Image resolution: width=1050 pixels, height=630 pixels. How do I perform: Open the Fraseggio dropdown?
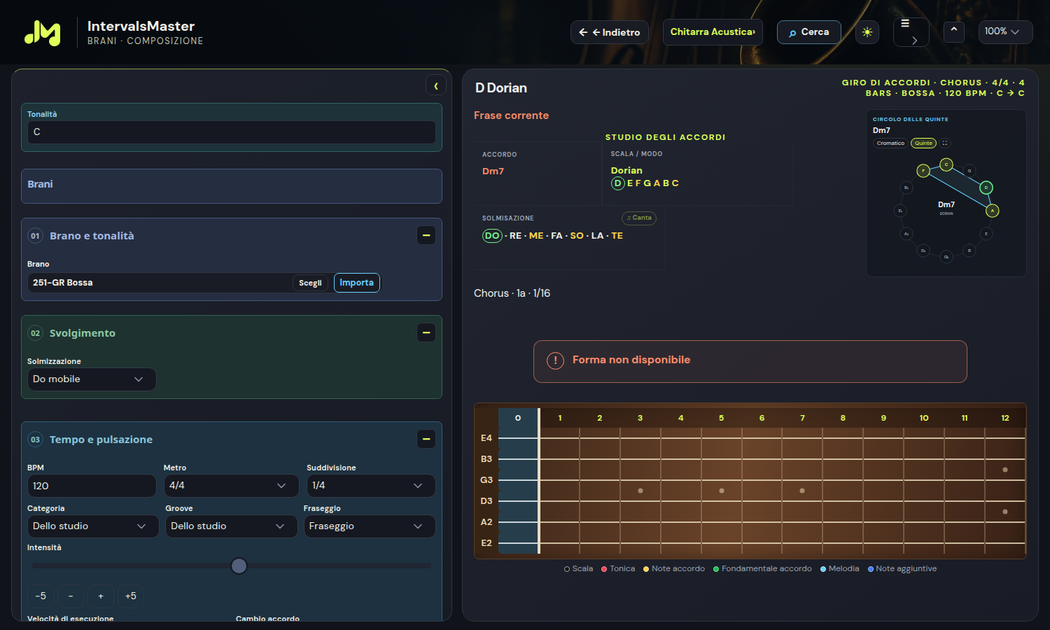tap(370, 526)
